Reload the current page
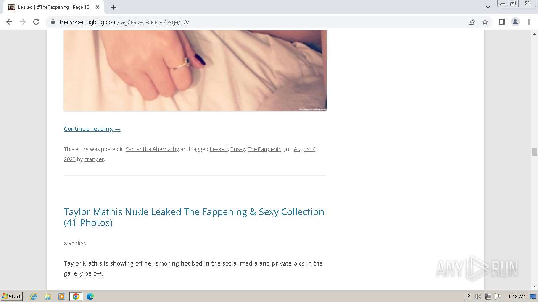Image resolution: width=538 pixels, height=302 pixels. [x=36, y=22]
